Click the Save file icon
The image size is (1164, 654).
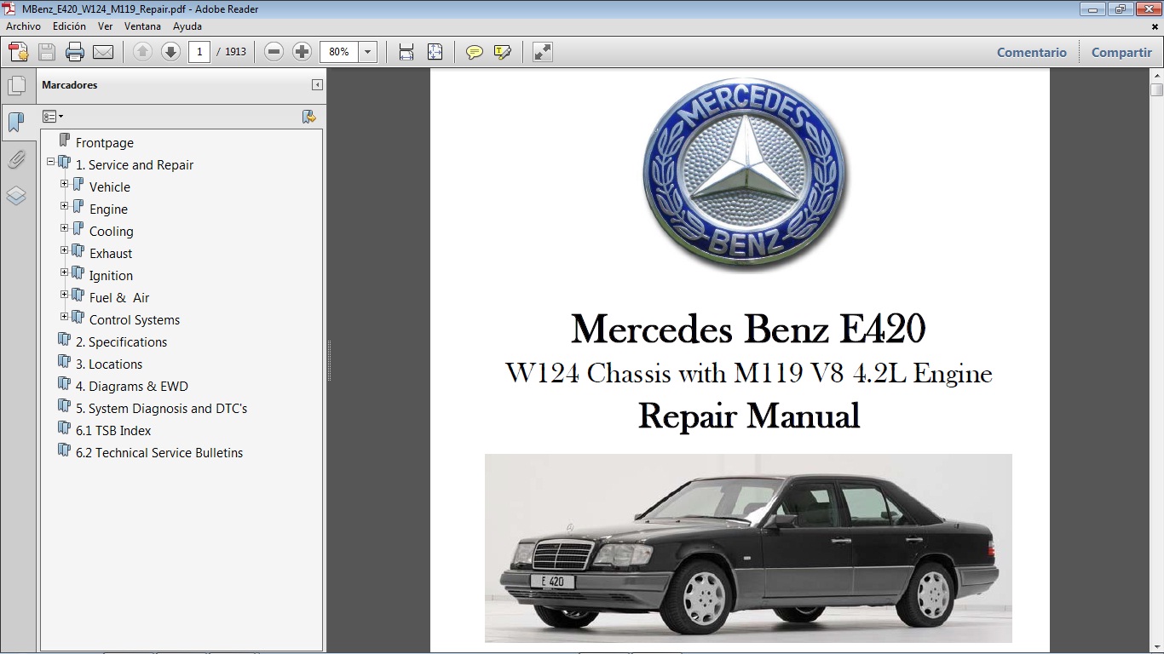point(47,52)
